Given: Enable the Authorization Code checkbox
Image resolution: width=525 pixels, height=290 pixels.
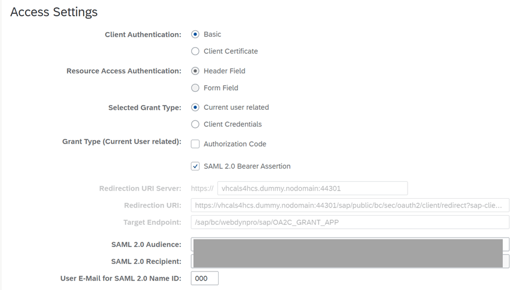Looking at the screenshot, I should tap(195, 144).
